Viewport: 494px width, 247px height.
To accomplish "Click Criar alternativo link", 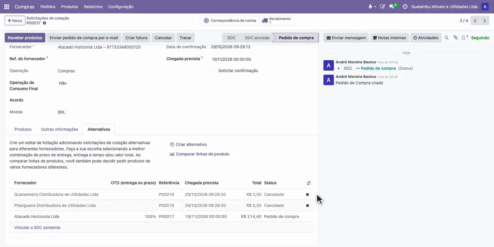I will coord(188,144).
